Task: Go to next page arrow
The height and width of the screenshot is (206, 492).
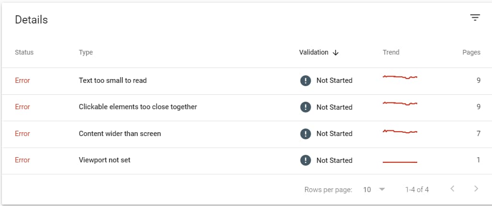Action: coord(476,189)
